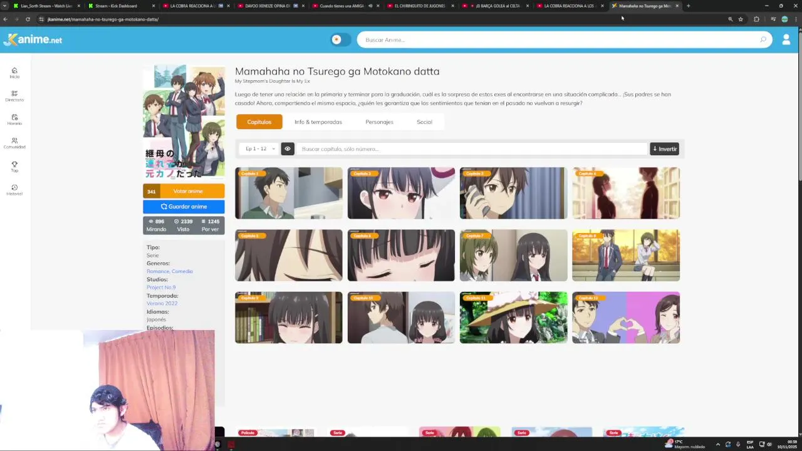Image resolution: width=802 pixels, height=451 pixels.
Task: Open the Capítulo 10 thumbnail
Action: pyautogui.click(x=401, y=318)
